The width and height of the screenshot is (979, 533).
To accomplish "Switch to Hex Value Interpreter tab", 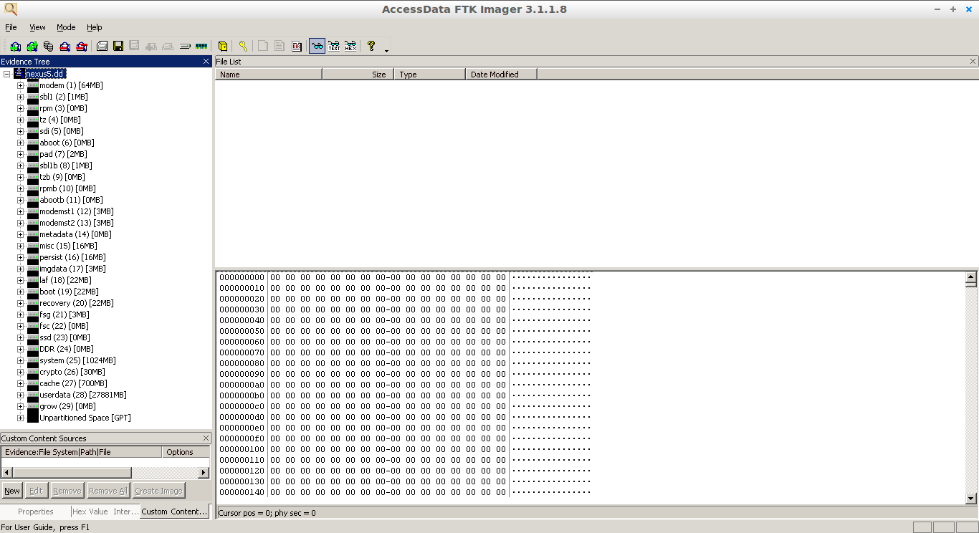I will click(106, 512).
